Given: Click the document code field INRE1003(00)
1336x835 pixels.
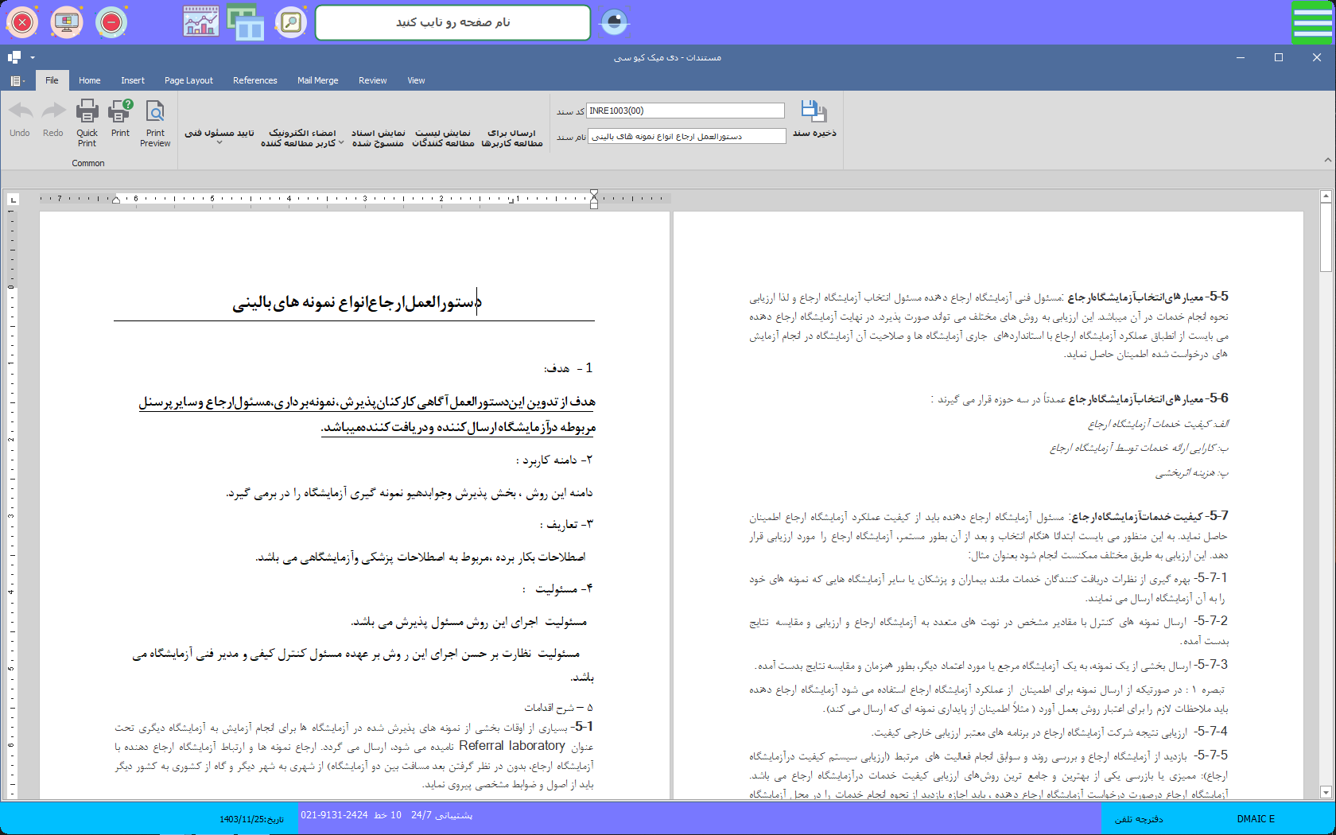Looking at the screenshot, I should click(x=685, y=111).
